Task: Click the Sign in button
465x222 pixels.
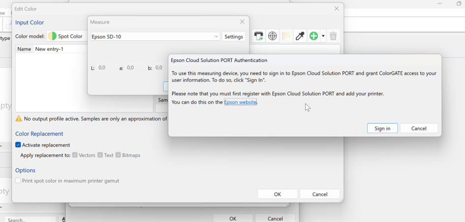Action: click(x=382, y=128)
